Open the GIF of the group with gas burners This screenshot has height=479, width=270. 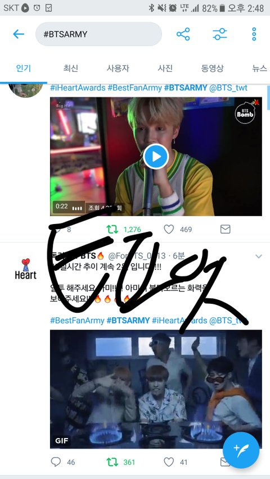pyautogui.click(x=156, y=389)
